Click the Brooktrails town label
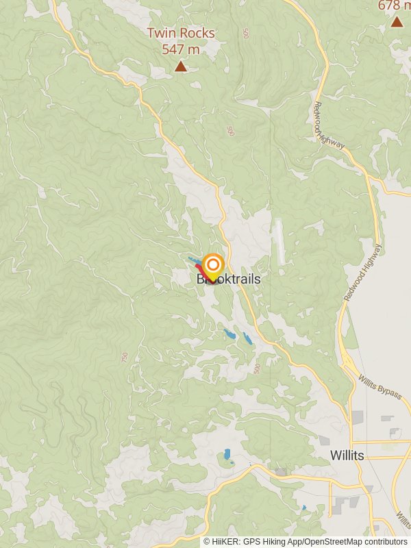The image size is (411, 548). 229,279
